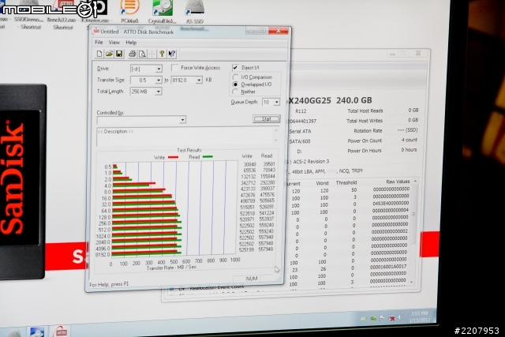505x337 pixels.
Task: Select the Overlapped I/O radio button
Action: point(235,84)
